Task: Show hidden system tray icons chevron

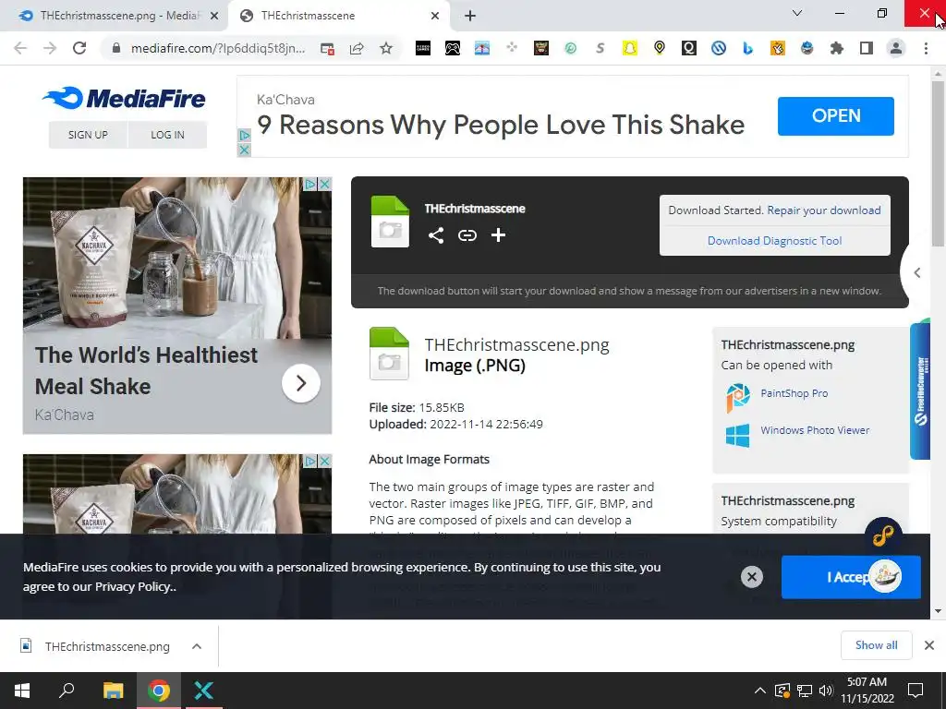Action: coord(760,691)
